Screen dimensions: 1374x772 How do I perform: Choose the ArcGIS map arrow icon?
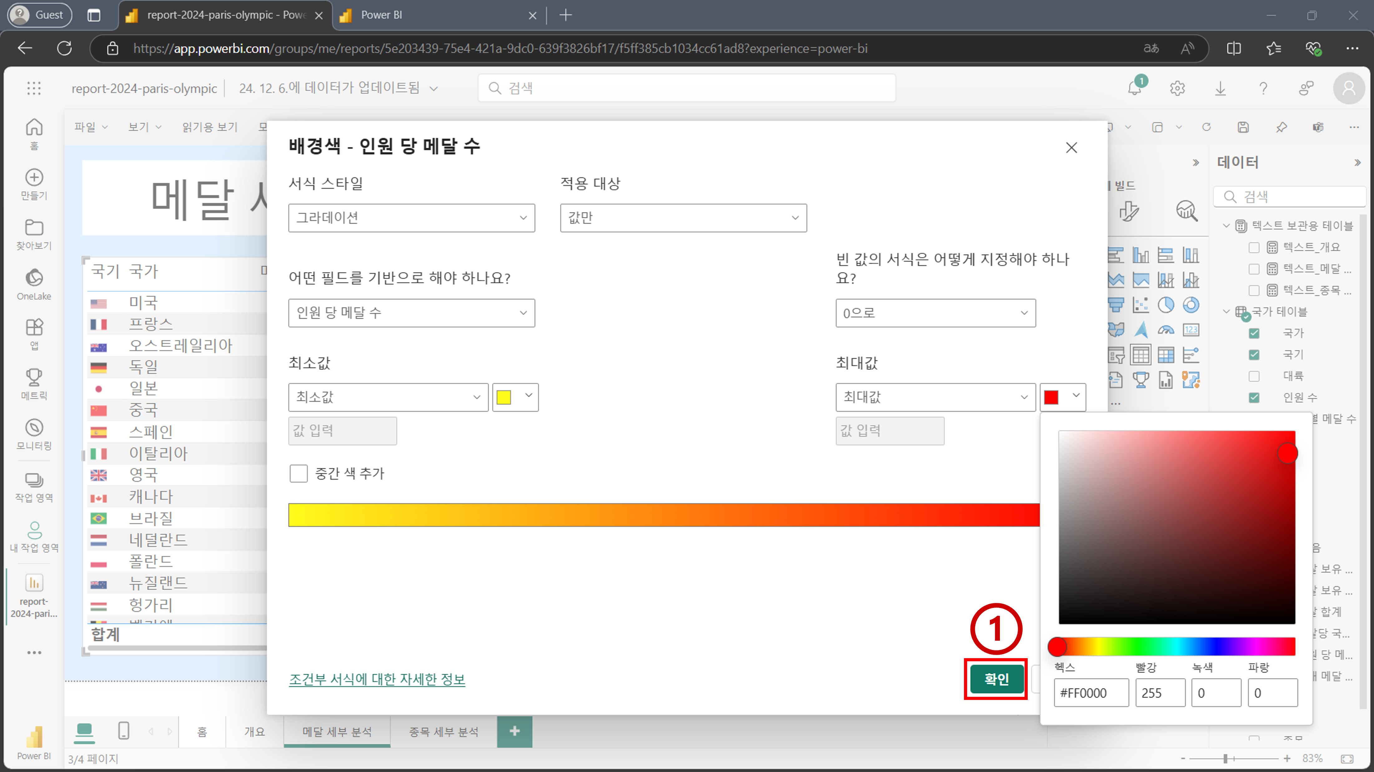click(1141, 330)
